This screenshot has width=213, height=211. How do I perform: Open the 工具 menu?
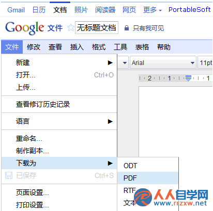tap(120, 47)
